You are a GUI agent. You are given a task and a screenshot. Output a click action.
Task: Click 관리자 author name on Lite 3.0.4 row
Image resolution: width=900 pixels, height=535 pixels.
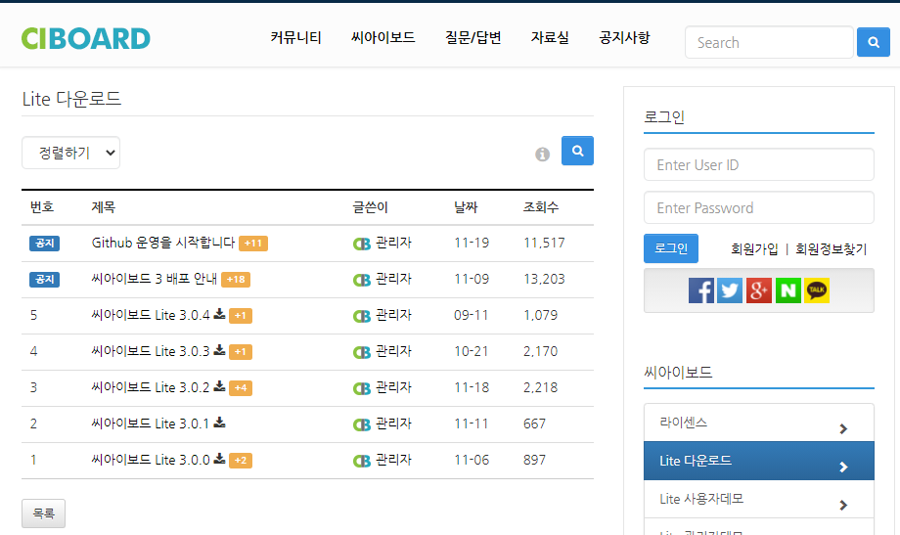click(x=393, y=315)
